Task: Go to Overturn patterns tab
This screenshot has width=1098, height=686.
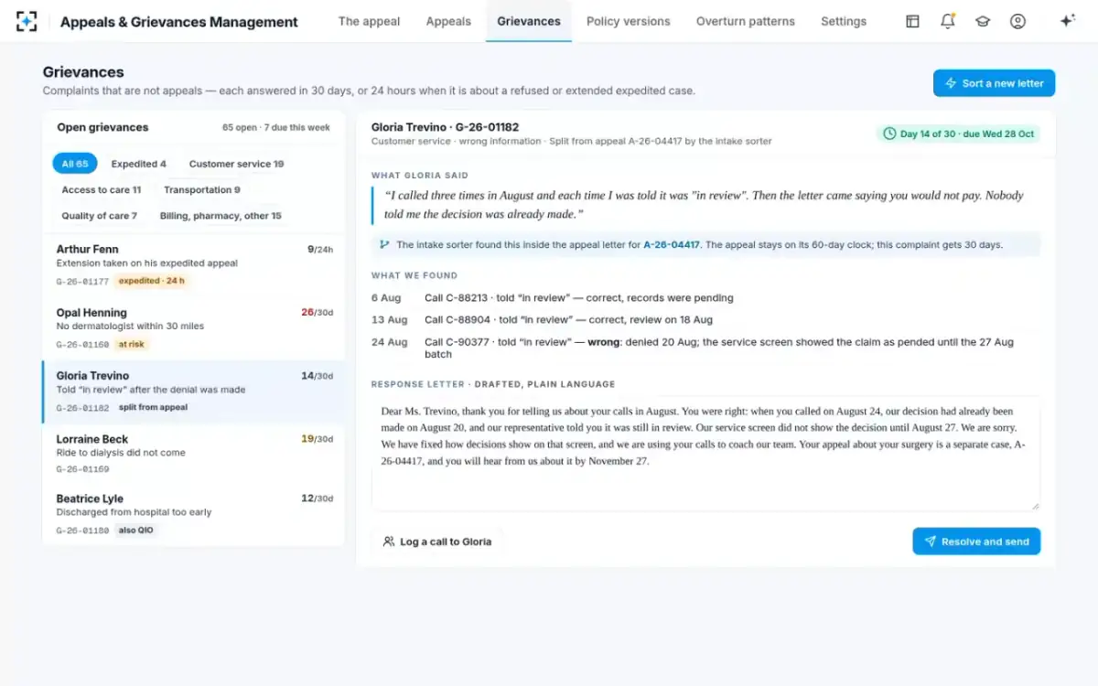Action: [x=746, y=21]
